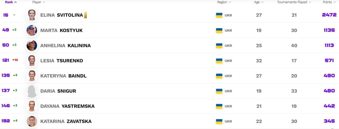The height and width of the screenshot is (129, 339).
Task: Click Anhelina Kalinina's profile picture
Action: click(32, 46)
